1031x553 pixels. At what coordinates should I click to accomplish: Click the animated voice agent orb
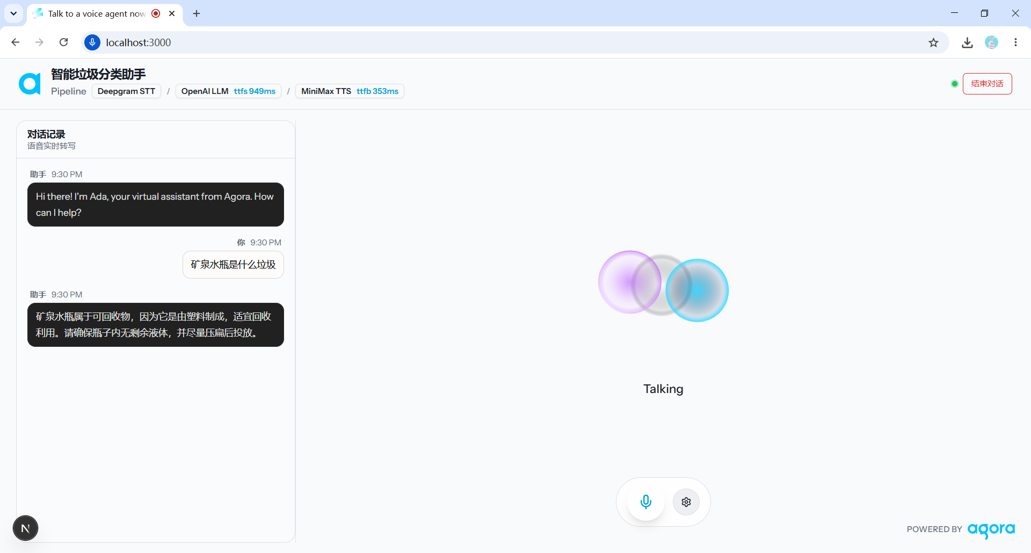663,286
